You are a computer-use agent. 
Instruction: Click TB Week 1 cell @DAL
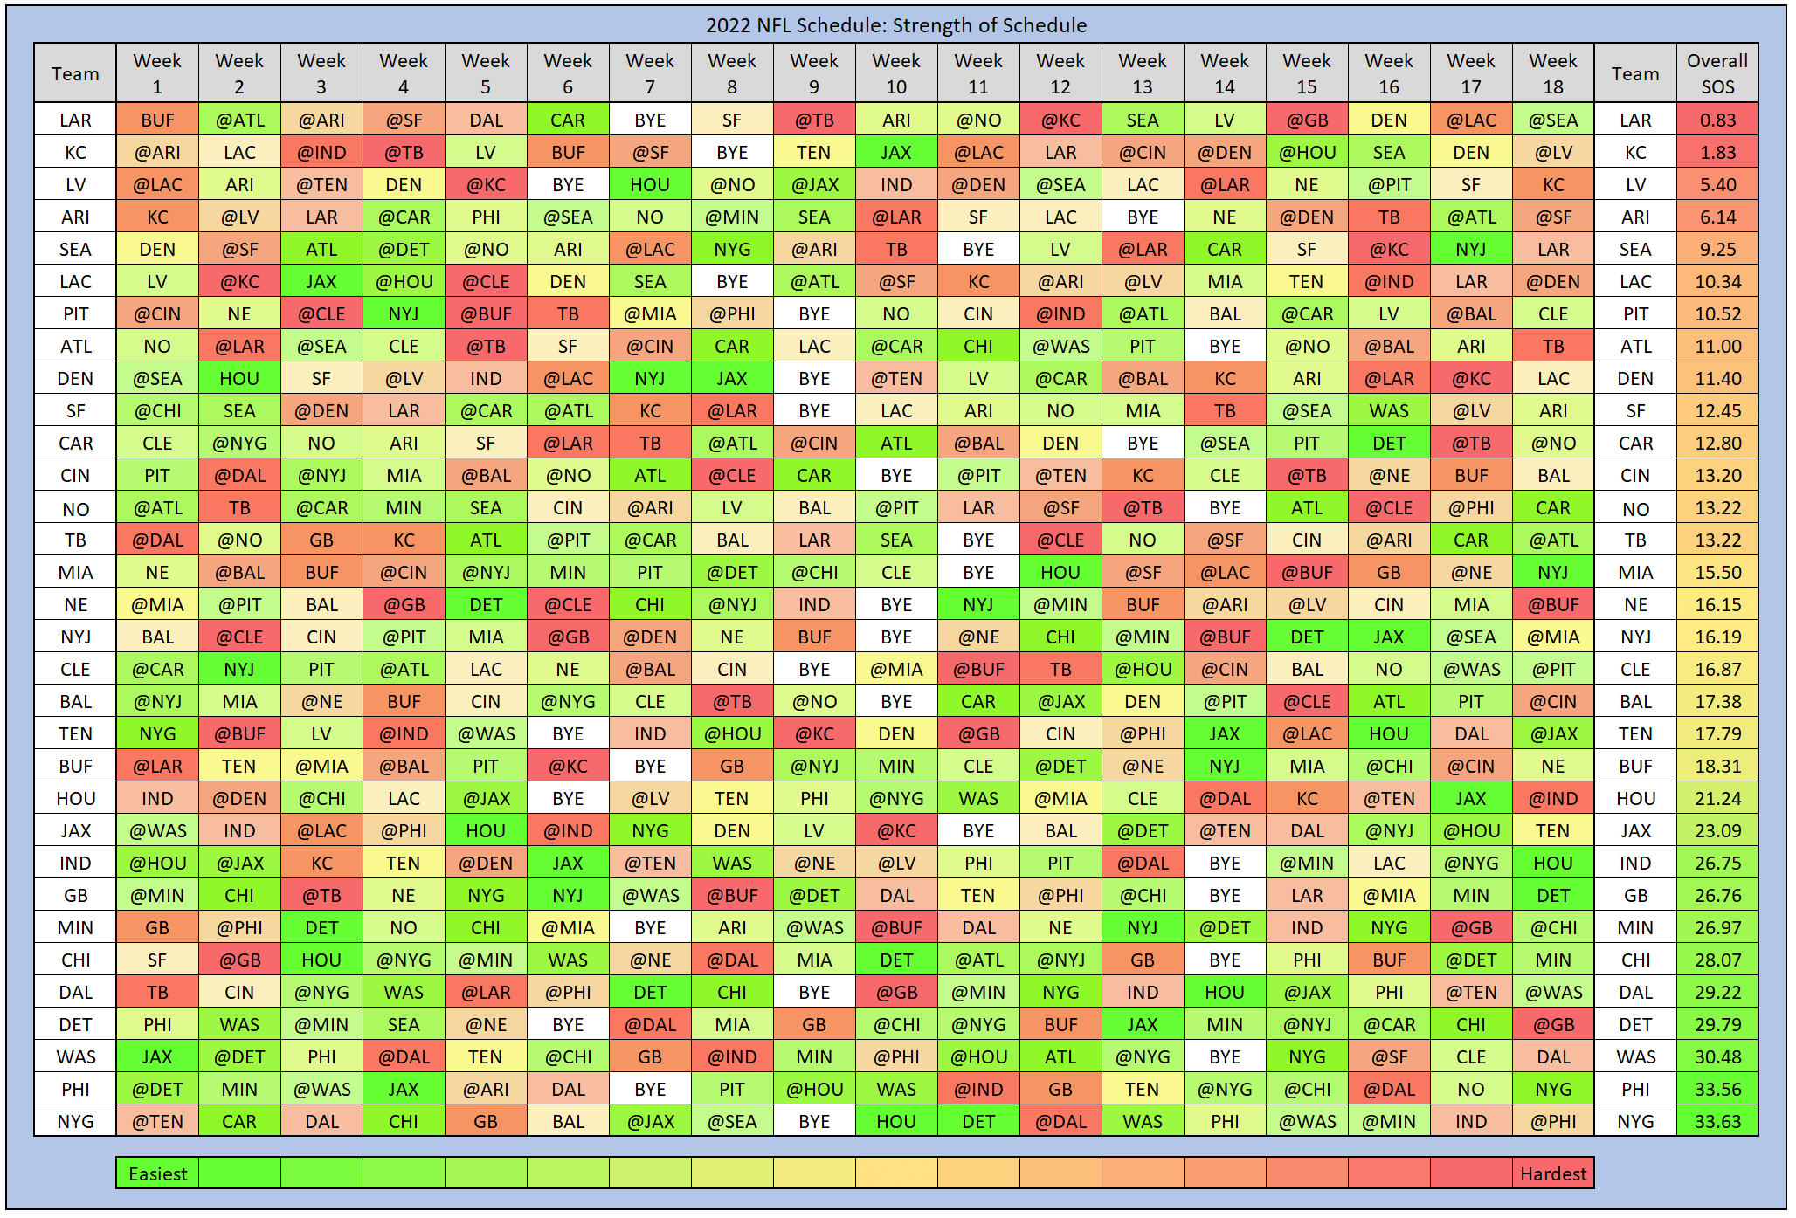click(157, 540)
